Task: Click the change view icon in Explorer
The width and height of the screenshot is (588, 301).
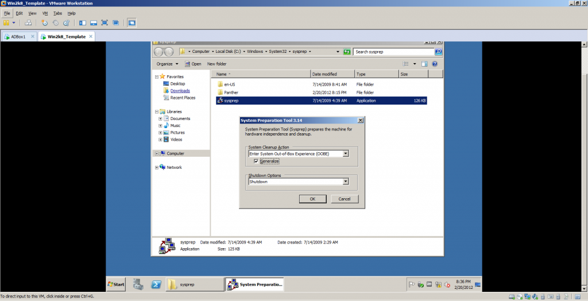Action: point(405,64)
